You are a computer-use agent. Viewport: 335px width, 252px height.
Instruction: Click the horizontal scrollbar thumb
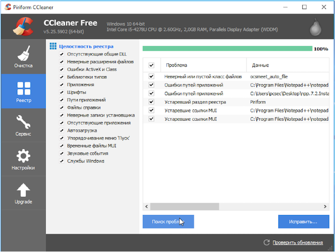(x=185, y=206)
